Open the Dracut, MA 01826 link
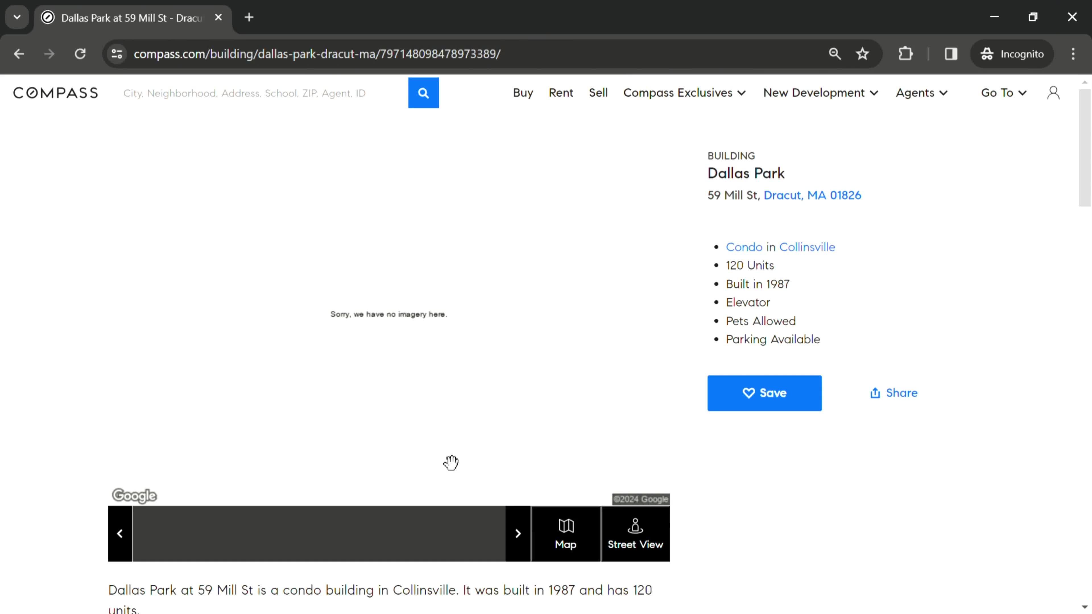 point(812,195)
